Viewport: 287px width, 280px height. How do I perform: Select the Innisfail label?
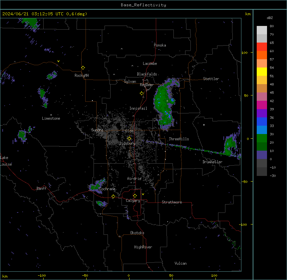(138, 108)
